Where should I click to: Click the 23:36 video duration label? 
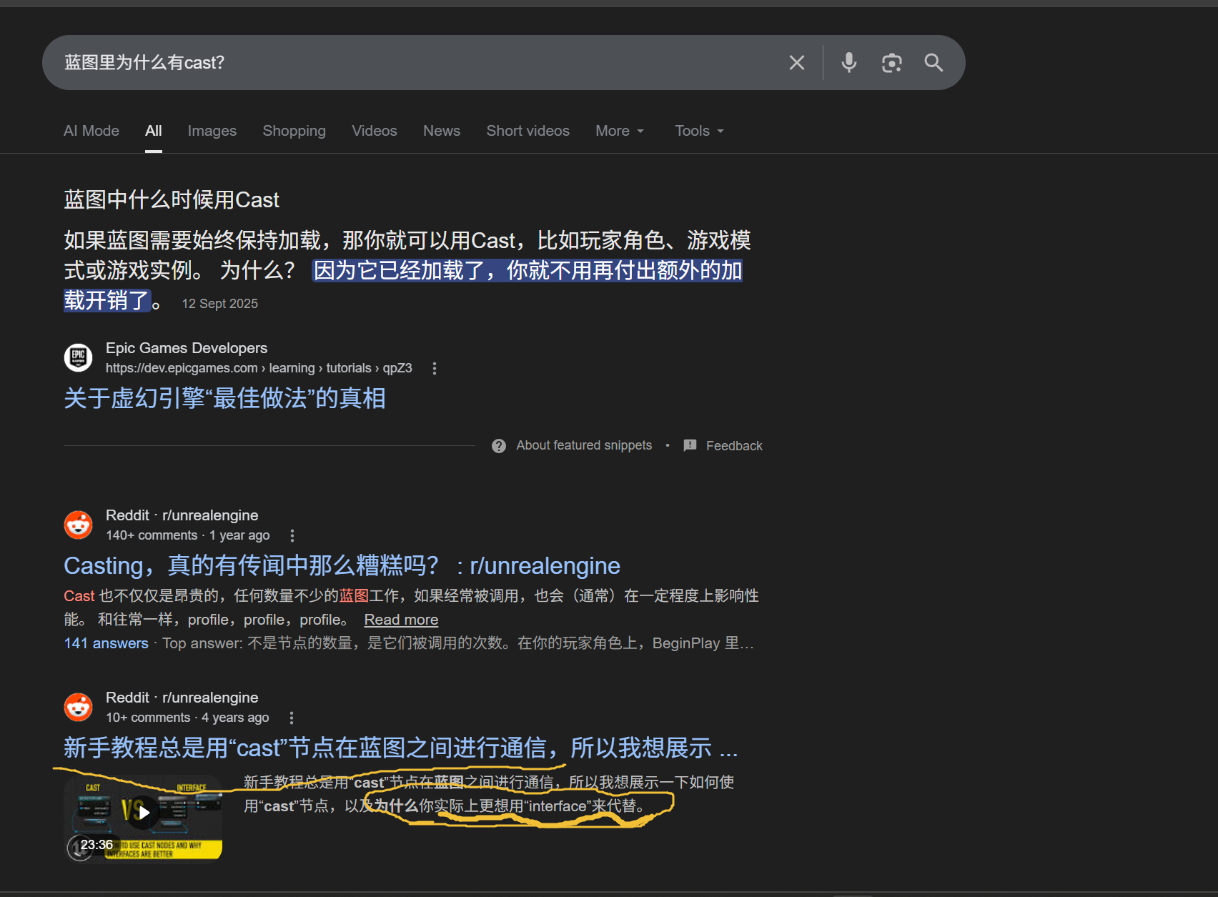point(96,845)
